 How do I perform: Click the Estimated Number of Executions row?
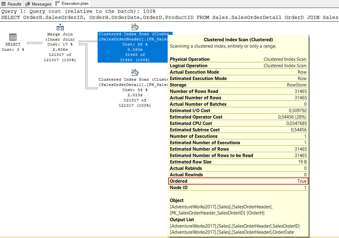(238, 143)
